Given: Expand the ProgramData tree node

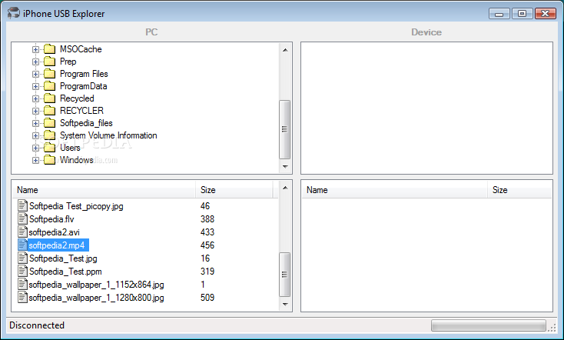Looking at the screenshot, I should pyautogui.click(x=35, y=86).
